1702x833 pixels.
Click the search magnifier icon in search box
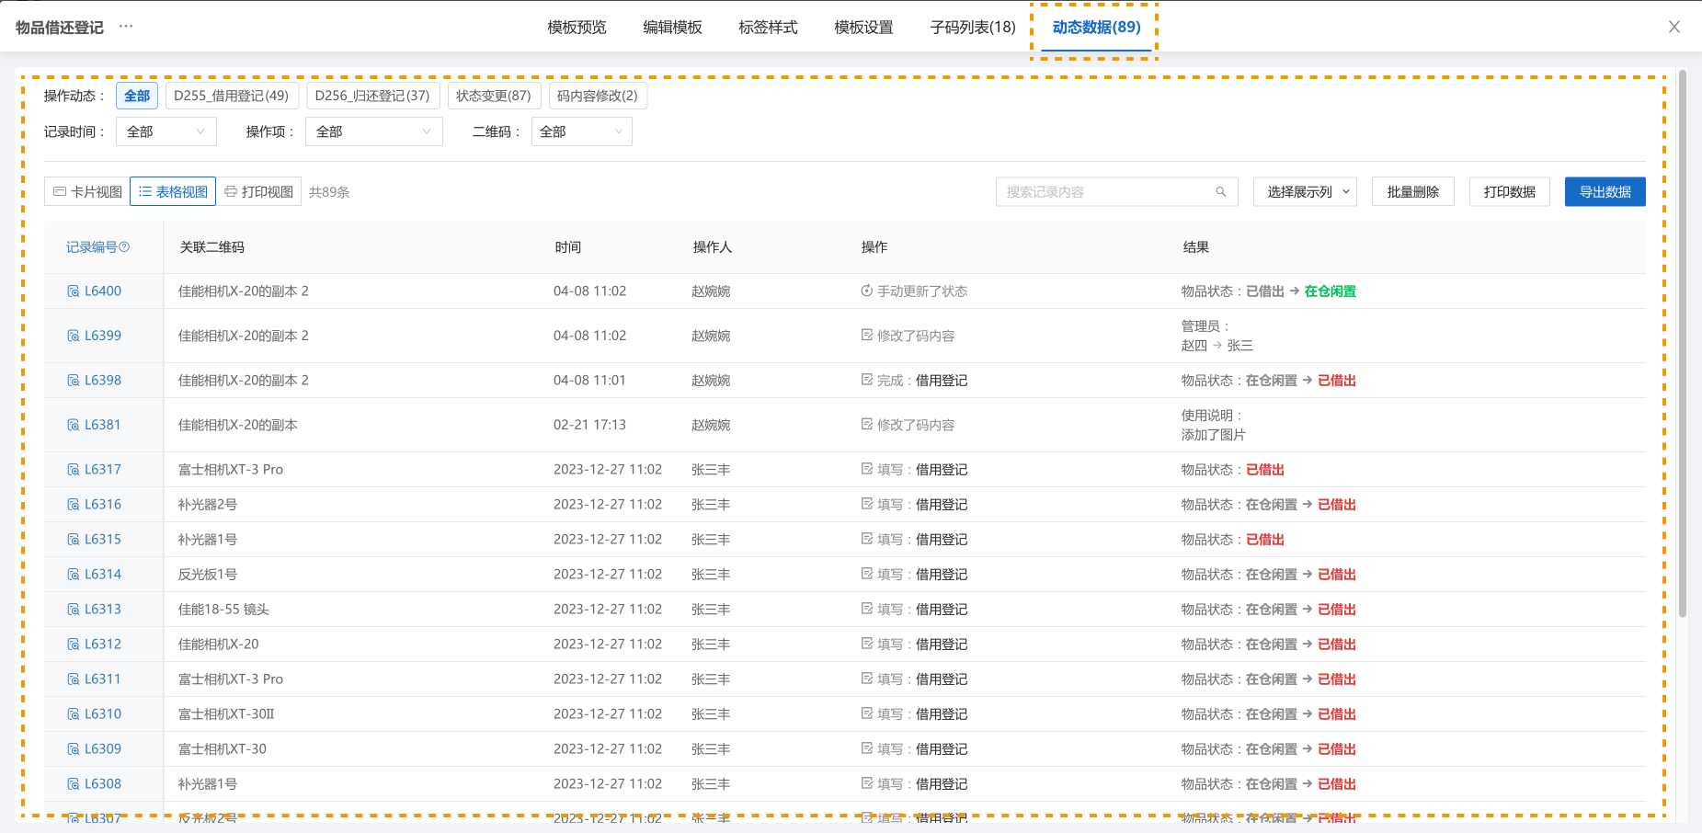(1221, 192)
